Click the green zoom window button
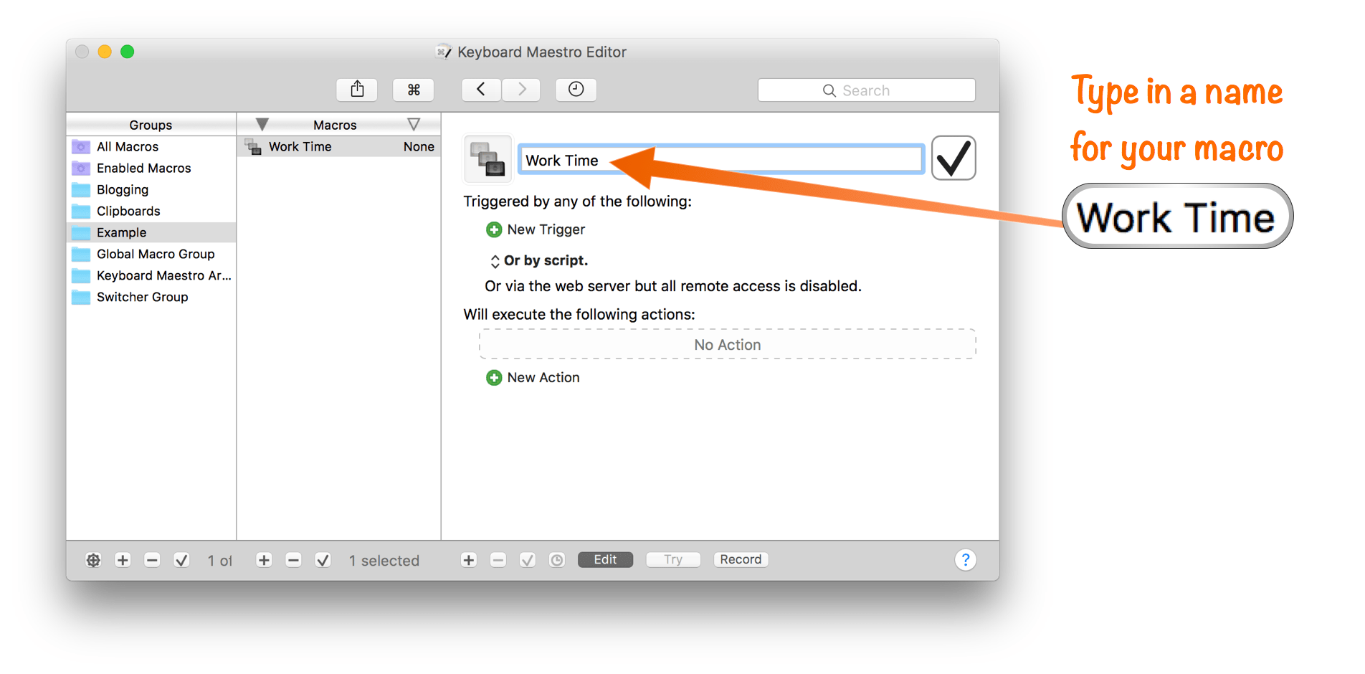The image size is (1365, 674). tap(128, 52)
